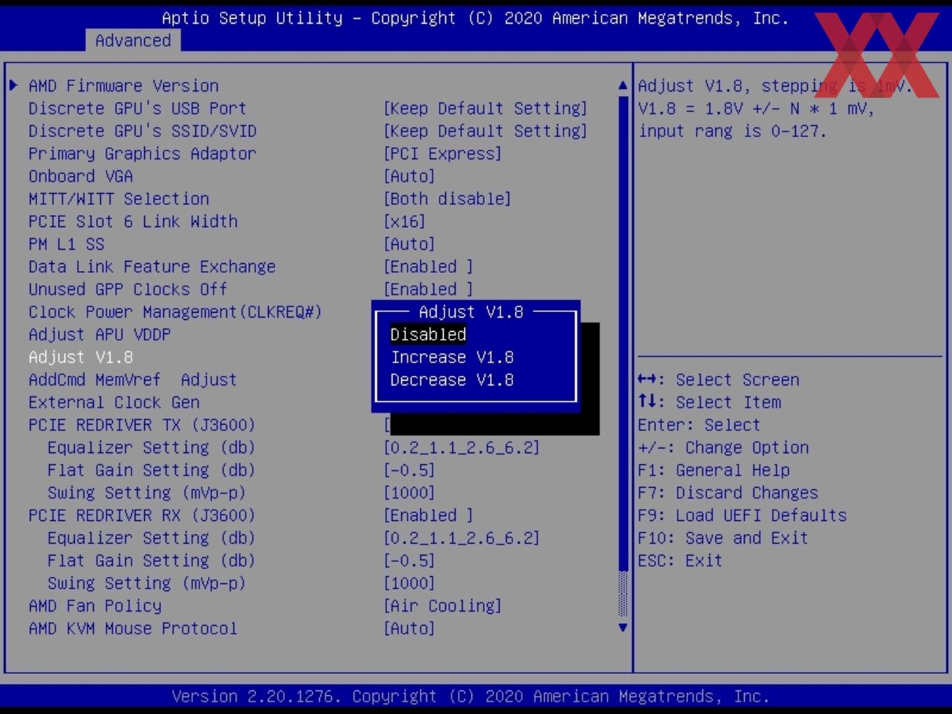Open TX Equalizer Setting value under REDRIVER TX
952x714 pixels.
click(x=461, y=448)
